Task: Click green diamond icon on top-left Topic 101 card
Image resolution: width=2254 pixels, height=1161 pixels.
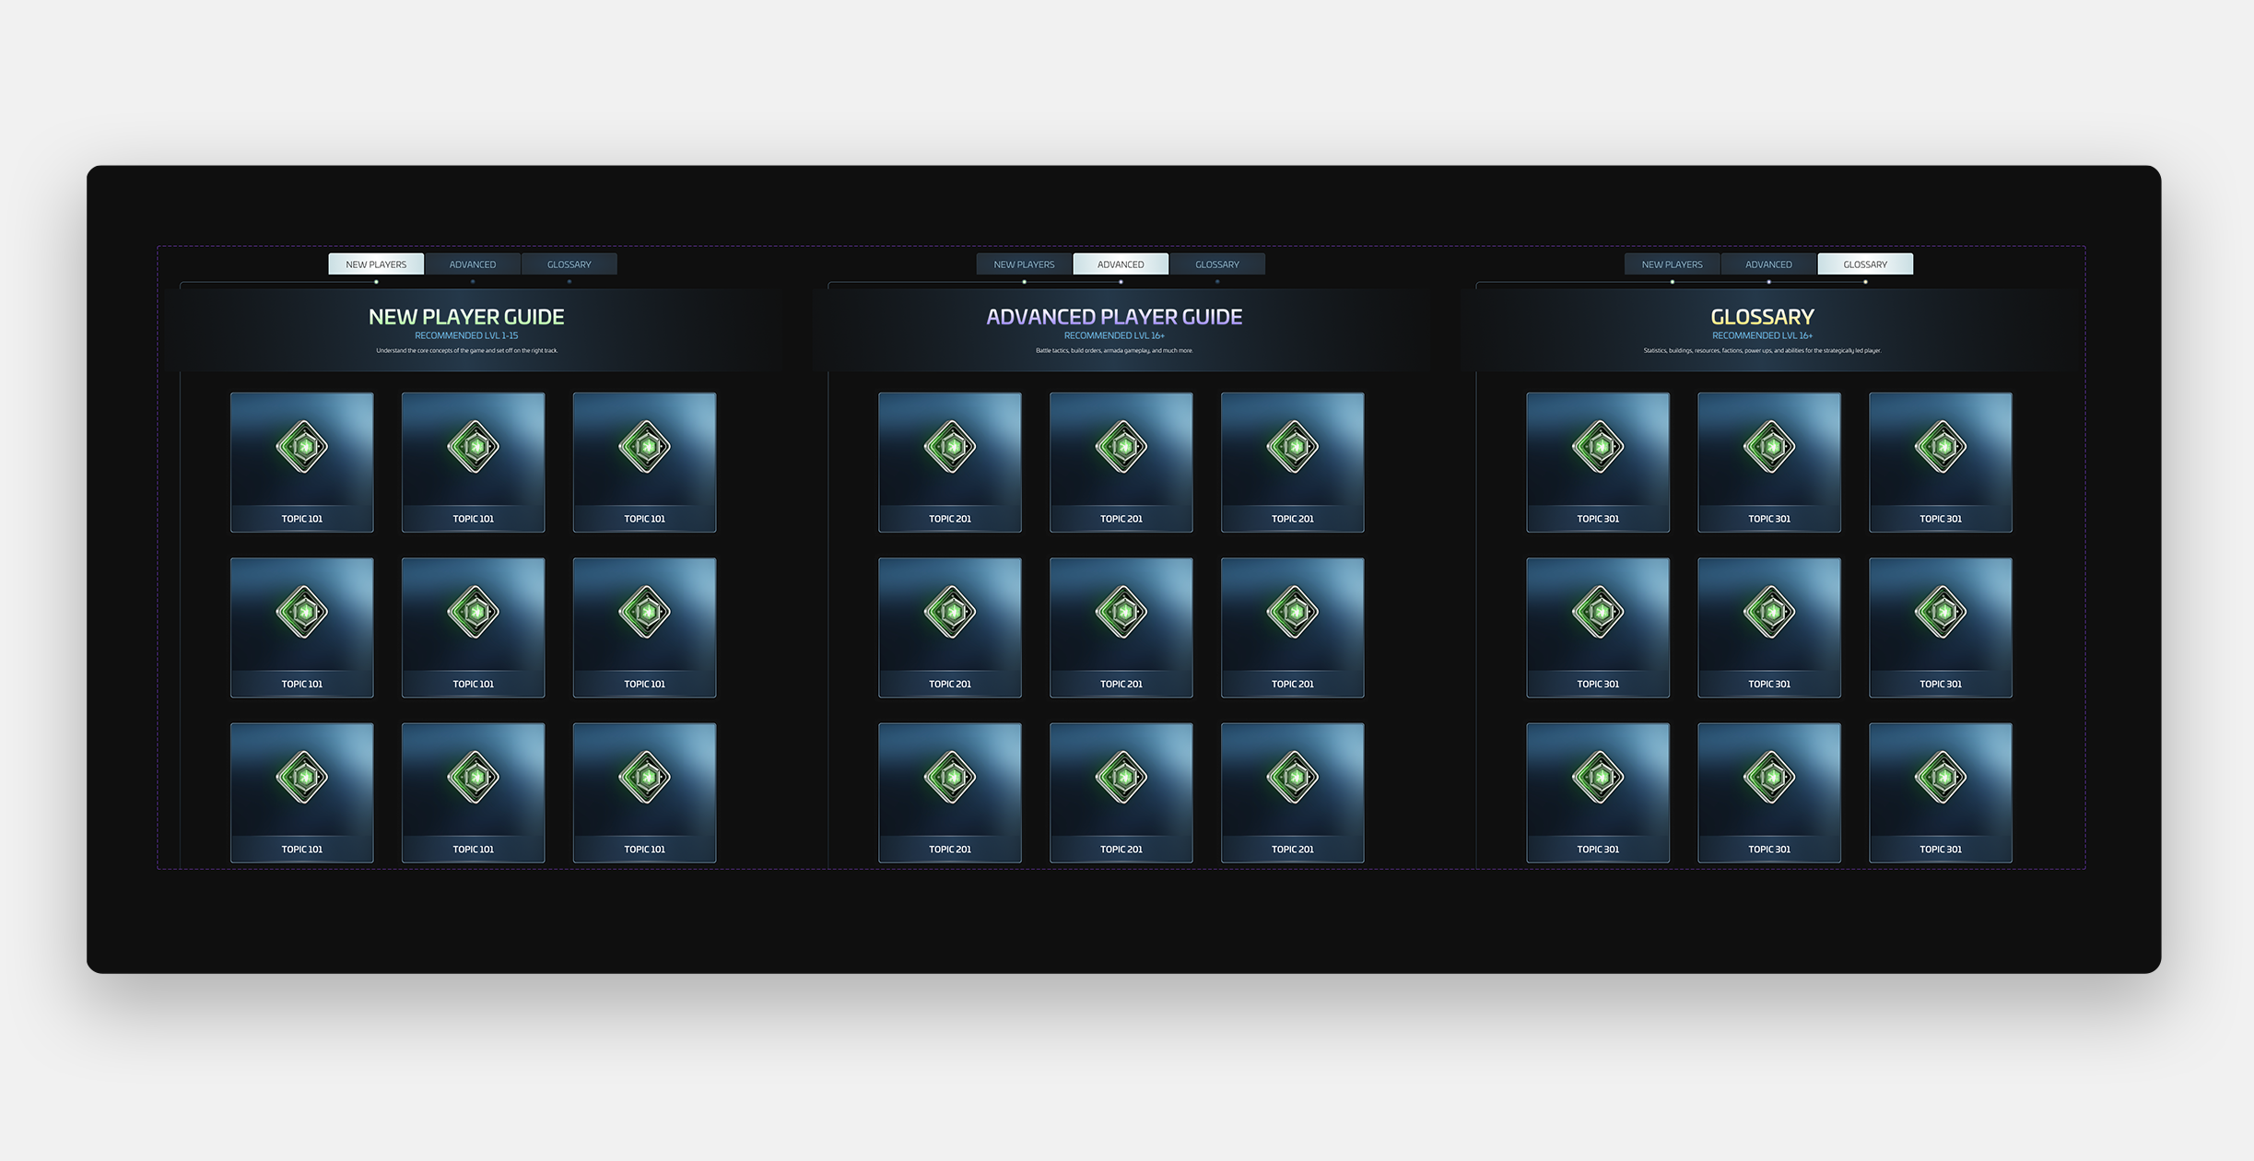Action: pos(302,447)
